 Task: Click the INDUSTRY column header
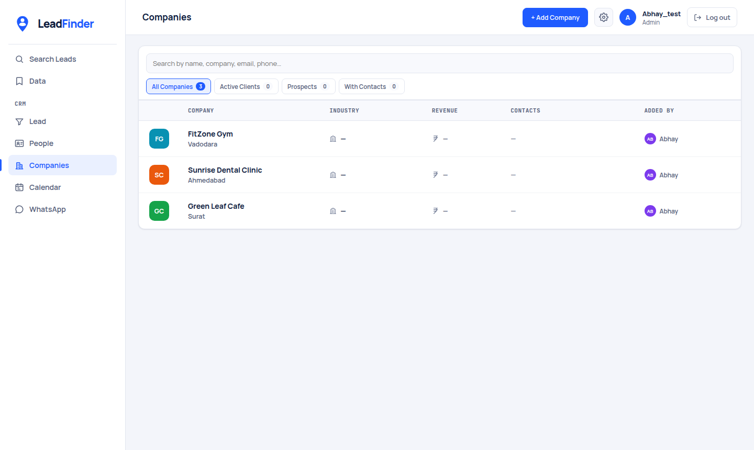pos(345,110)
